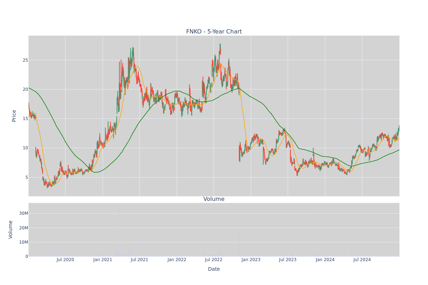Select the volume tick label "30M"

(x=24, y=213)
